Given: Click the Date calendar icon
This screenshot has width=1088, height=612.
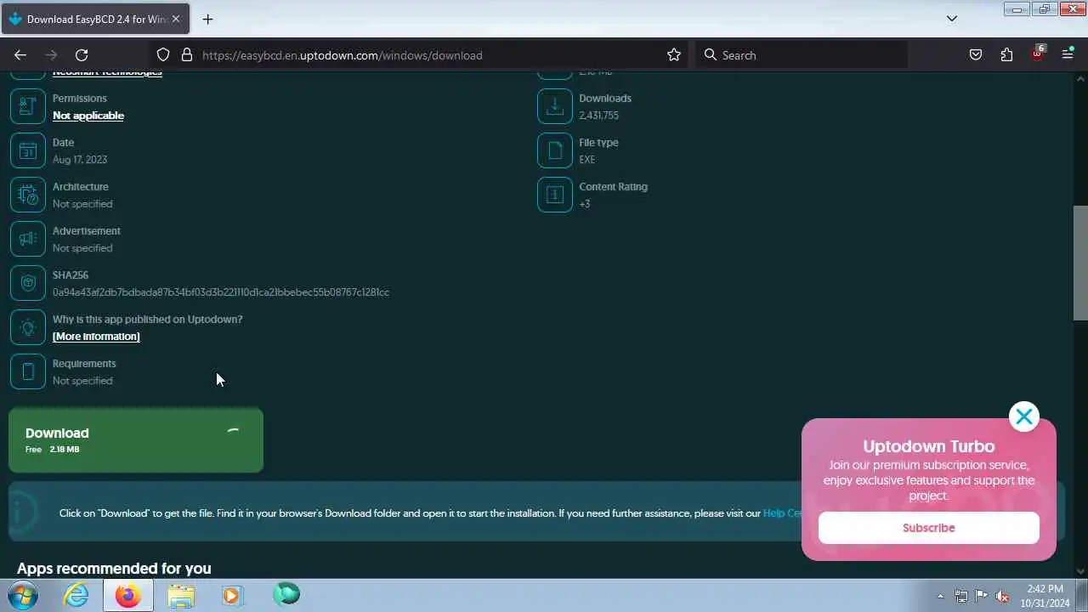Looking at the screenshot, I should tap(28, 150).
